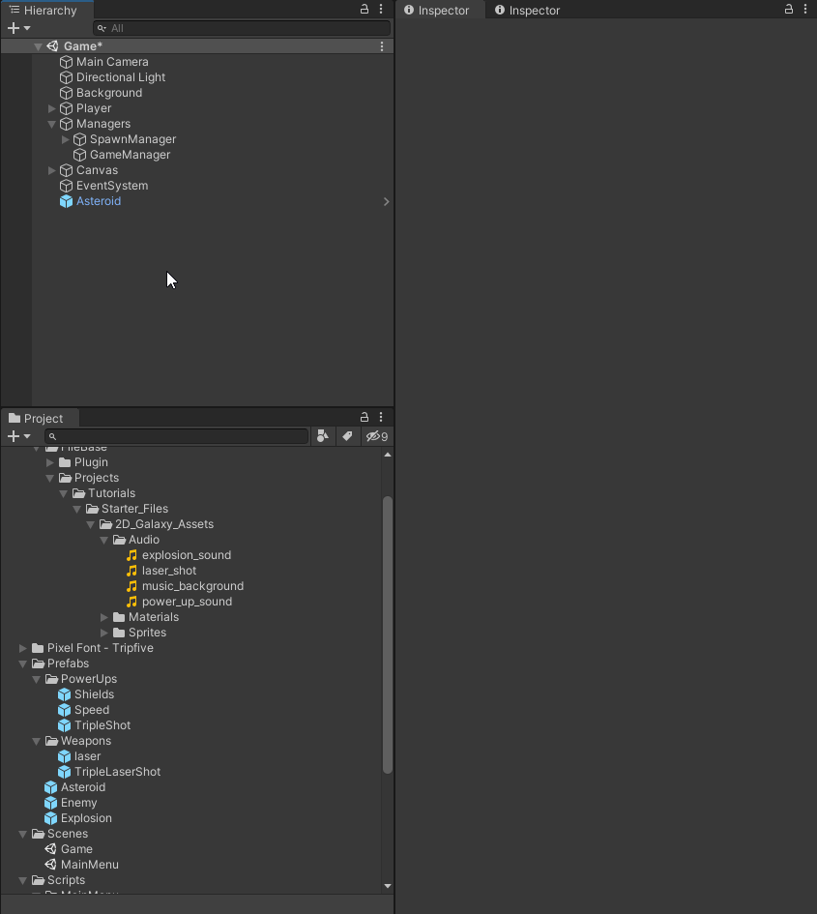Screen dimensions: 817x914
Task: Select the Directional Light cube icon
Action: (x=67, y=77)
